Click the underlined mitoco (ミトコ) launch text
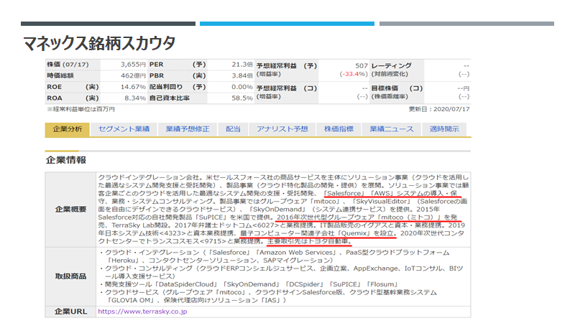Screen dimensions: 575x323 [x=367, y=217]
